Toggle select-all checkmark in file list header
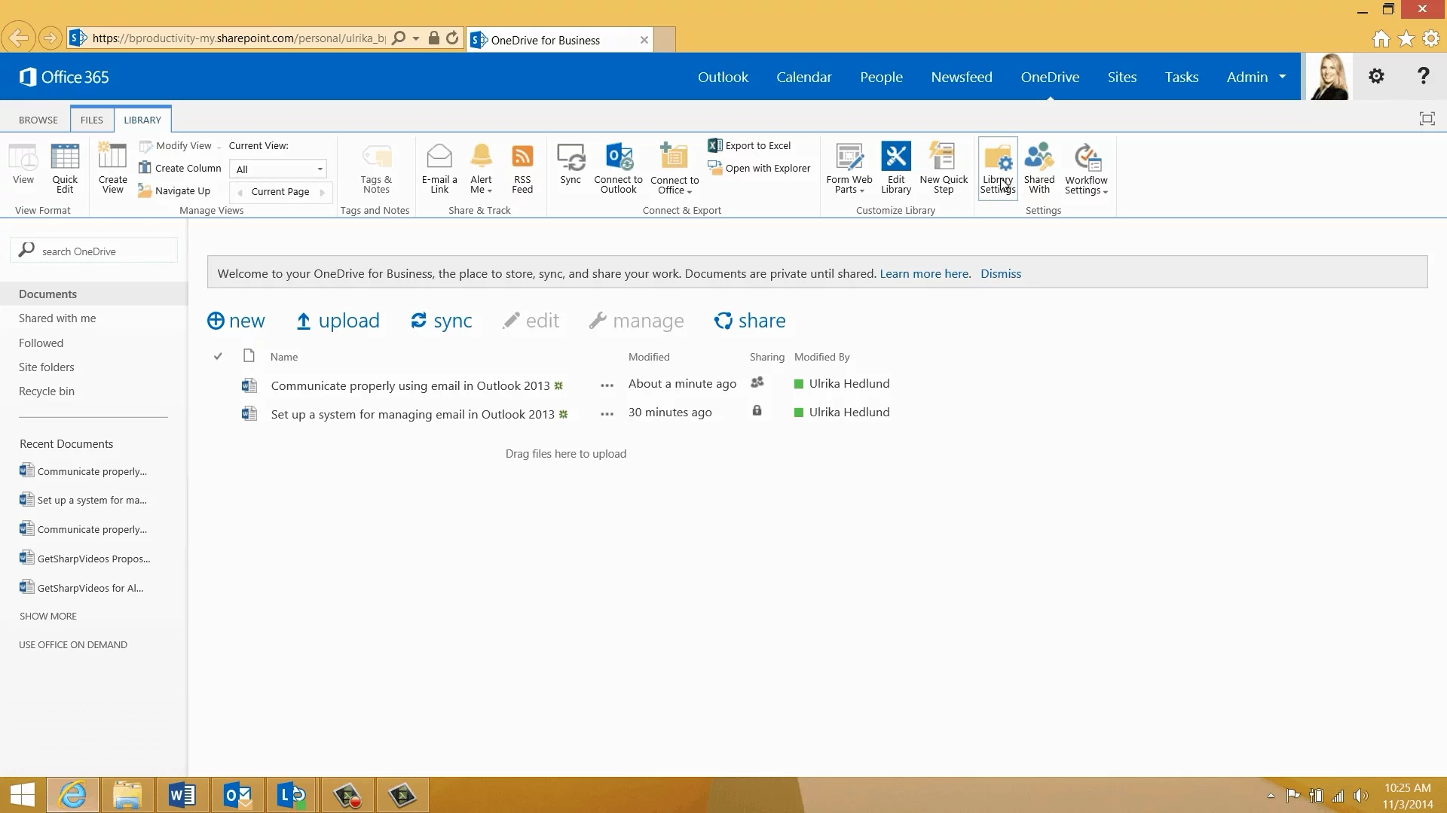The width and height of the screenshot is (1447, 813). 218,356
